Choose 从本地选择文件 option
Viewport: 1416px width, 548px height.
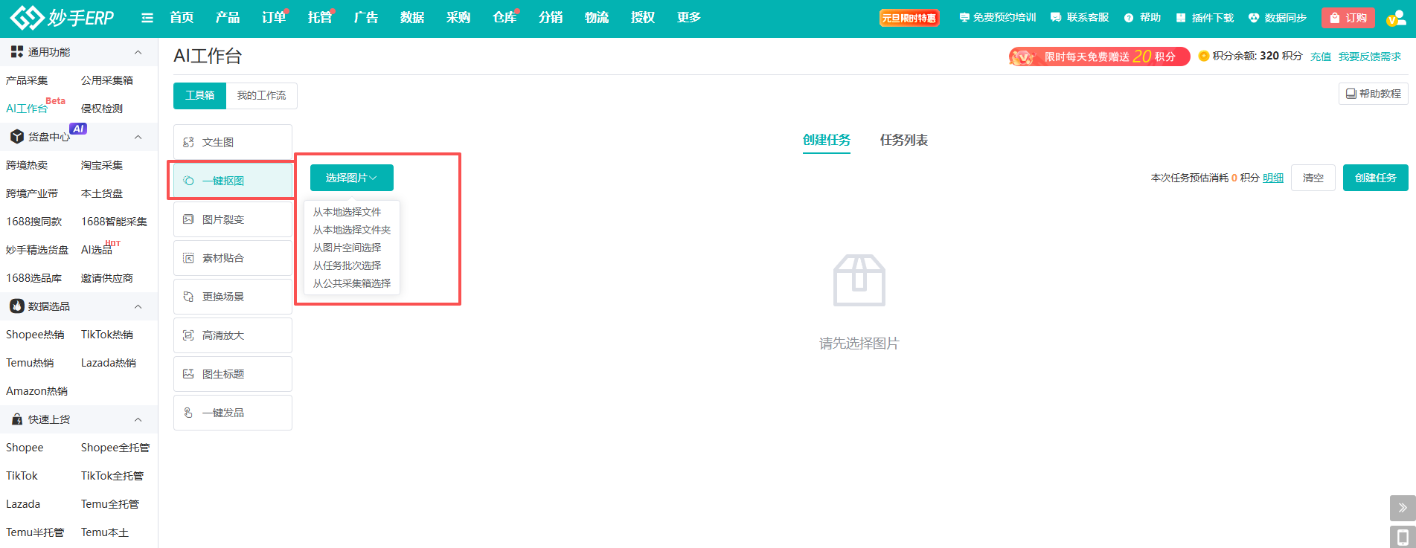[x=347, y=212]
